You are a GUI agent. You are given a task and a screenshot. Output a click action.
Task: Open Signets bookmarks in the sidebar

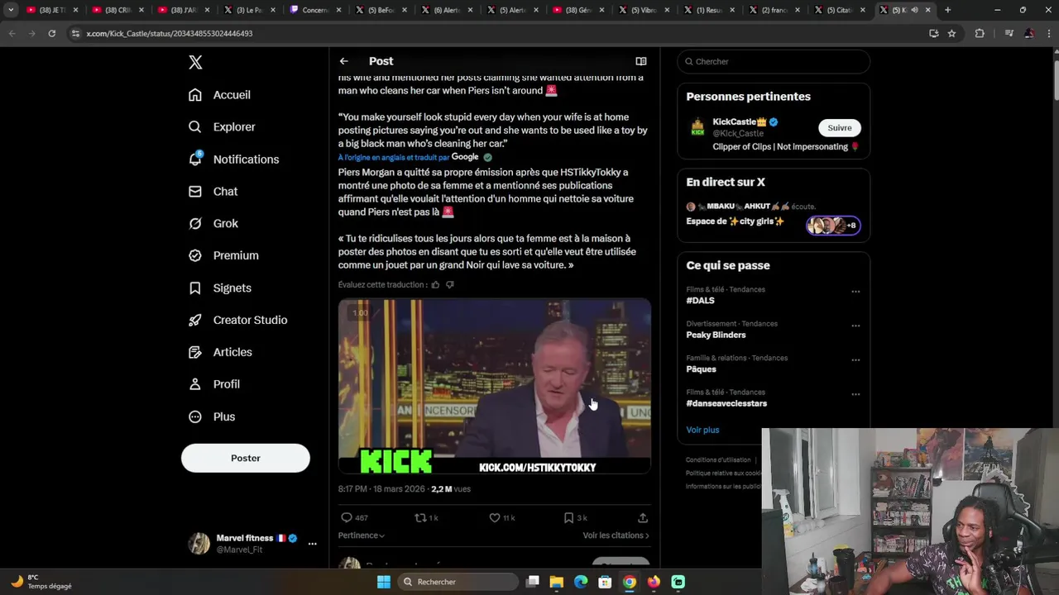coord(219,288)
